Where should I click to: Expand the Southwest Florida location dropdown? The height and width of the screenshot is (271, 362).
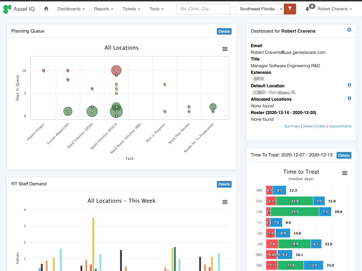[x=259, y=9]
